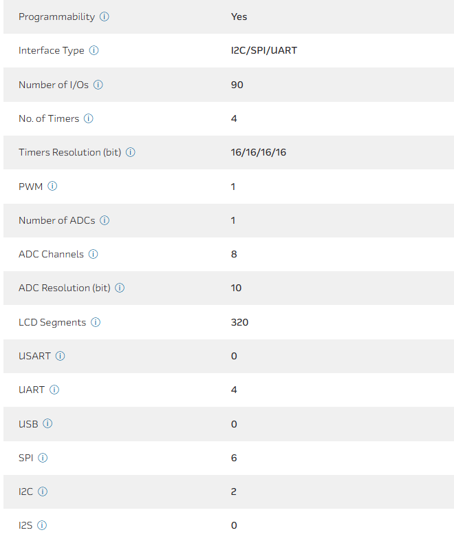Click the USART info icon
The width and height of the screenshot is (454, 539).
[61, 356]
